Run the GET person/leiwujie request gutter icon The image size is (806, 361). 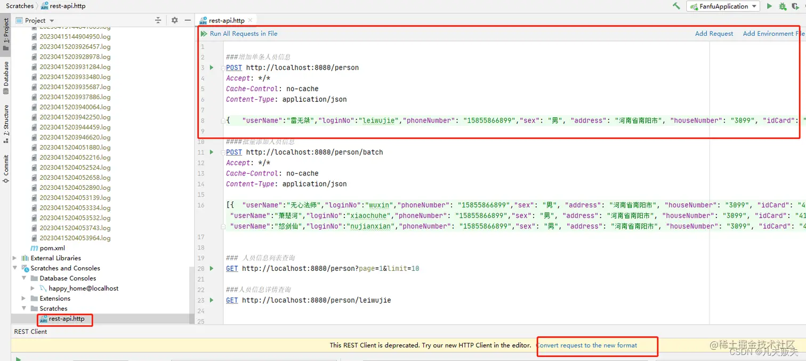[x=212, y=300]
